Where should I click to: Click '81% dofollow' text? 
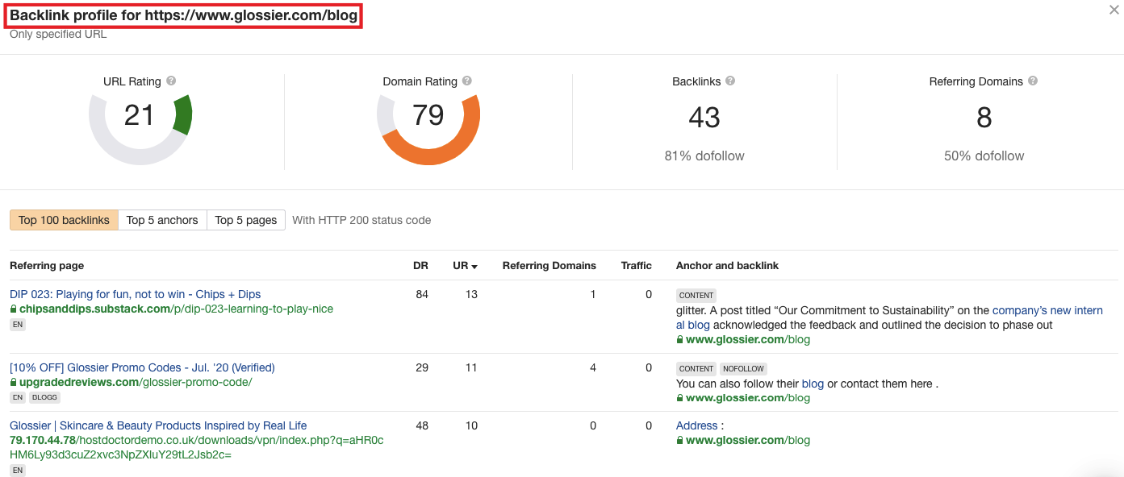pos(704,156)
